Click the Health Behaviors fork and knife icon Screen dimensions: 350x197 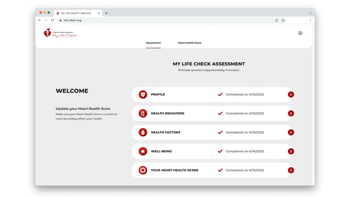coord(143,114)
